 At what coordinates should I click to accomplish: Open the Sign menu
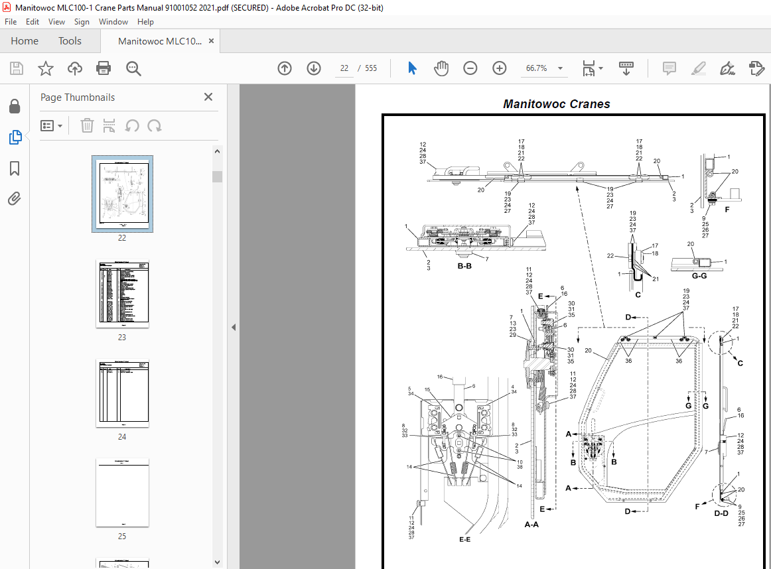[x=82, y=22]
